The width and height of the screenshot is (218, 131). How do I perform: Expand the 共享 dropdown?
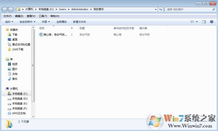click(x=46, y=22)
